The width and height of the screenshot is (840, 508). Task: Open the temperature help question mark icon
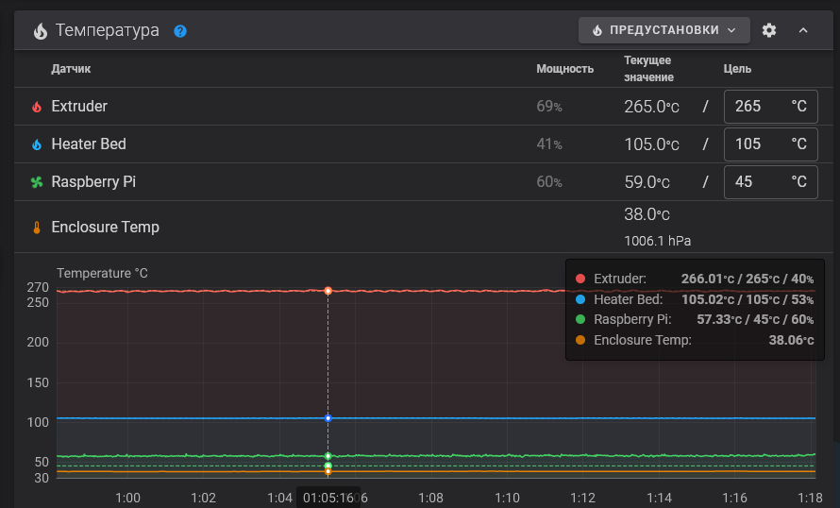tap(180, 31)
